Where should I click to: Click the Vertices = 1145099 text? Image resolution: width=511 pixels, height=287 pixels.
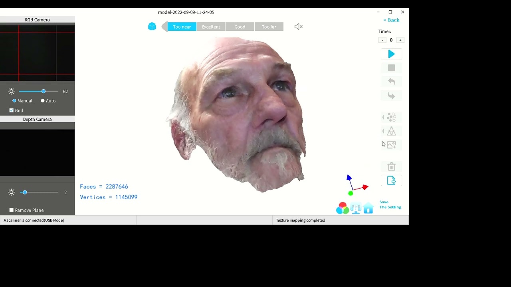[109, 197]
